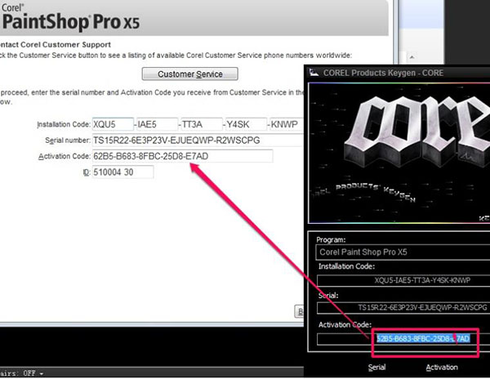Click the scroll up arrow behind dialog
This screenshot has width=490, height=379.
[412, 57]
